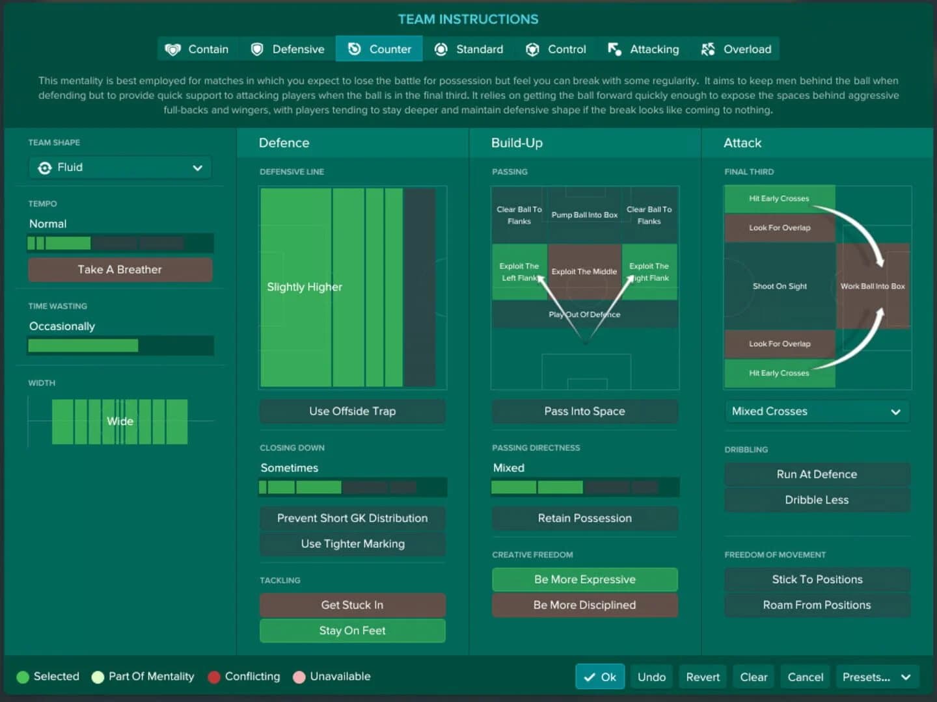Click Revert to discard changes

pos(702,677)
